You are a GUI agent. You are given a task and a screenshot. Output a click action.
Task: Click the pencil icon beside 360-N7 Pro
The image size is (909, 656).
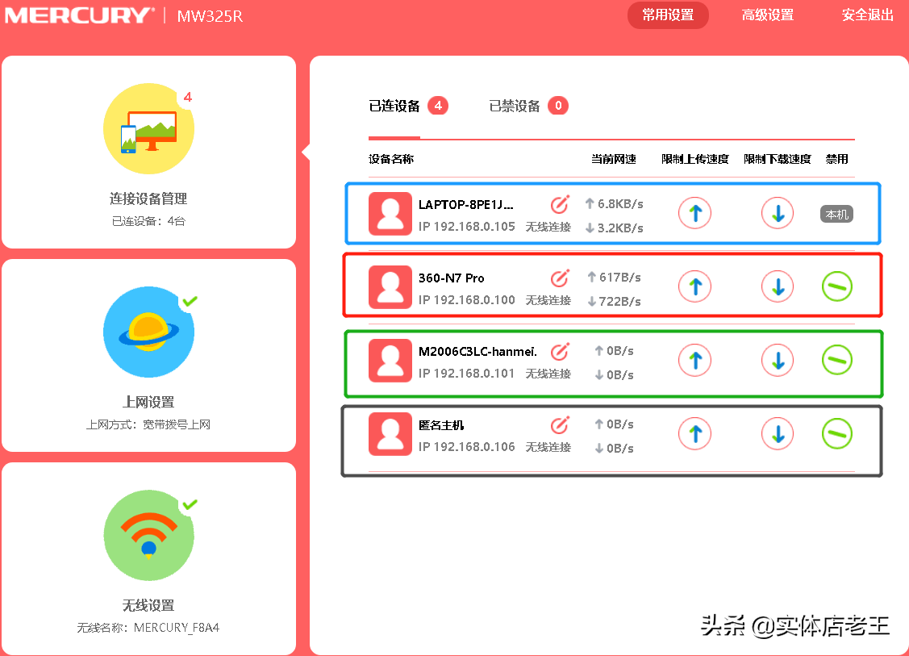pos(560,278)
